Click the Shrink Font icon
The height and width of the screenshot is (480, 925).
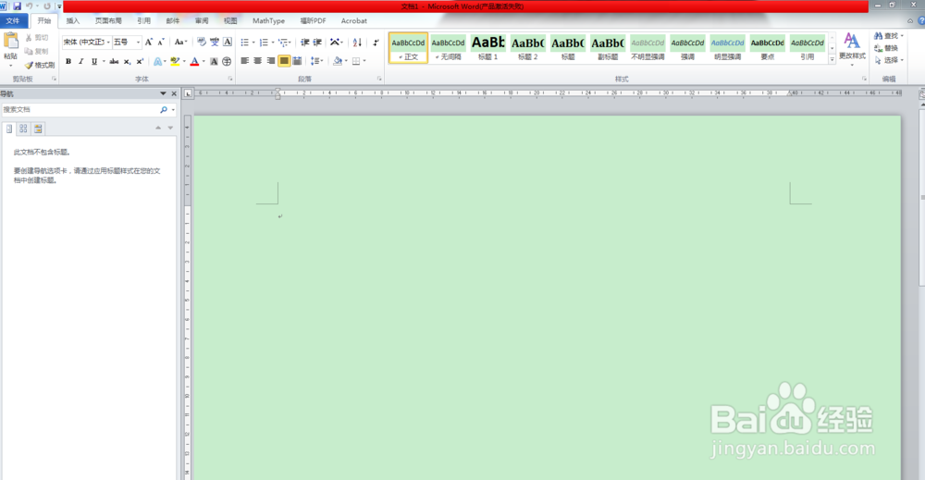[x=160, y=42]
